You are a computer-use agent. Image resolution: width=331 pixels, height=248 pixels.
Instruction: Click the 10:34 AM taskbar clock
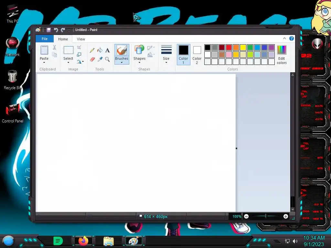point(314,238)
